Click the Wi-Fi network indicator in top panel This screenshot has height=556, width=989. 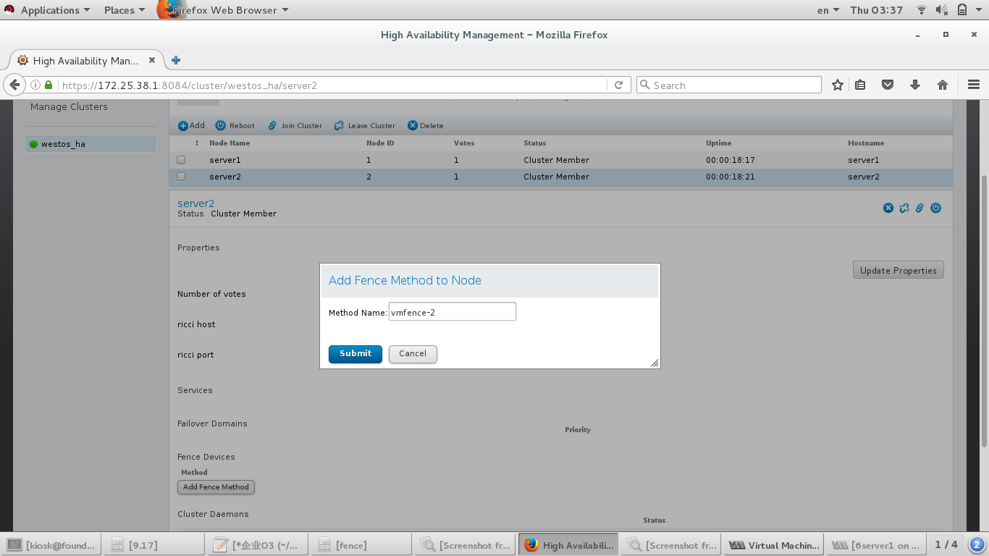coord(922,10)
